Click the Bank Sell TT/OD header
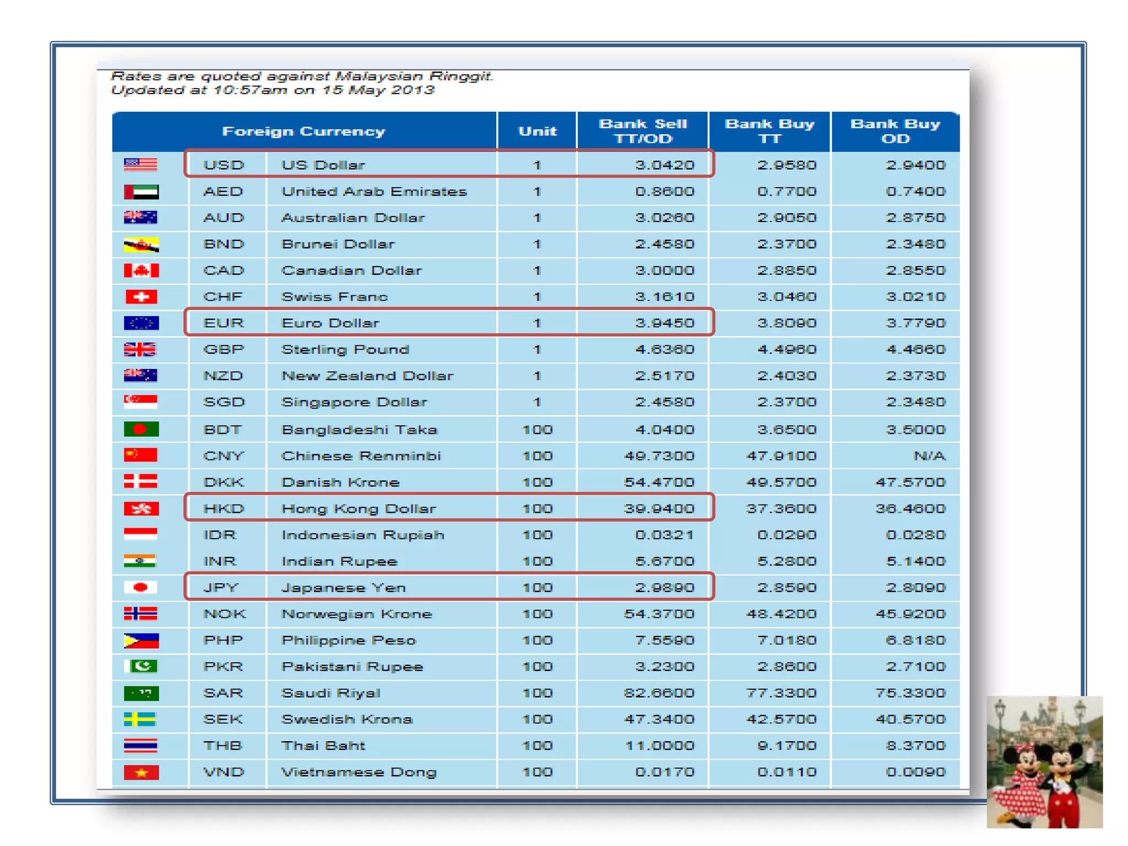Viewport: 1128px width, 846px height. (643, 132)
